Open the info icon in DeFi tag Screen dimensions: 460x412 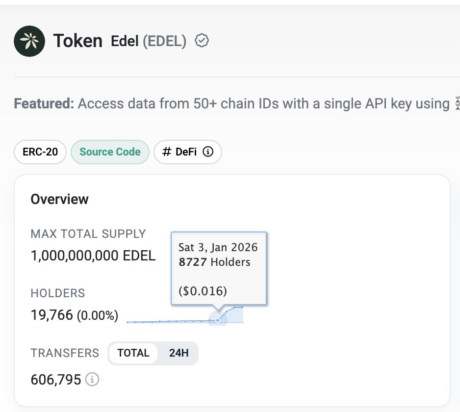coord(208,152)
